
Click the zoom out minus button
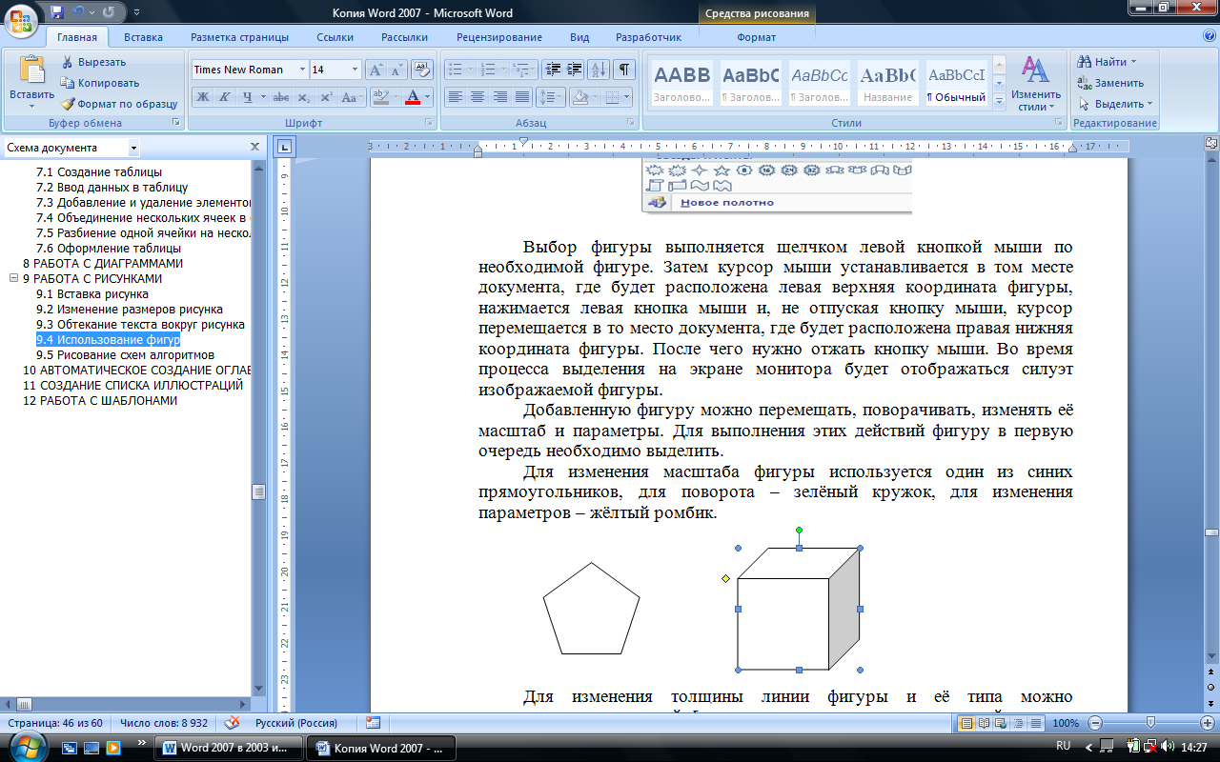[1096, 723]
